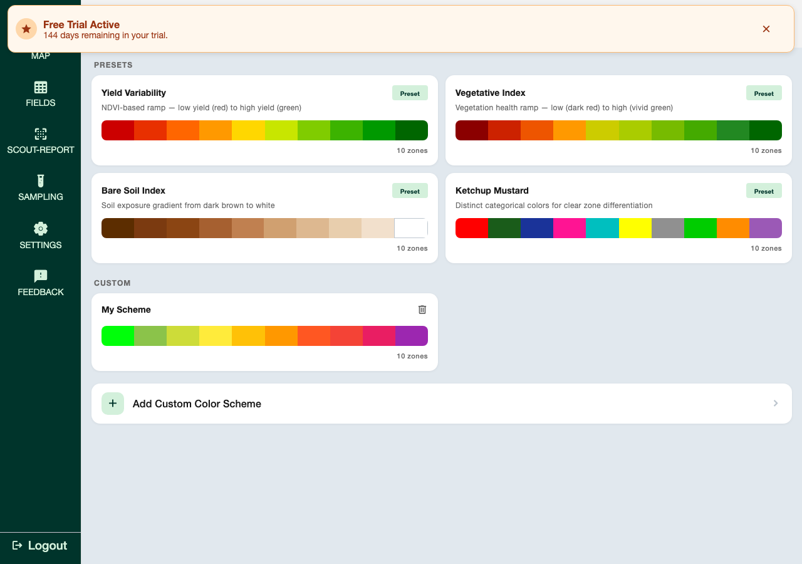Click '10 zones' under Bare Soil Index
802x564 pixels.
click(412, 248)
